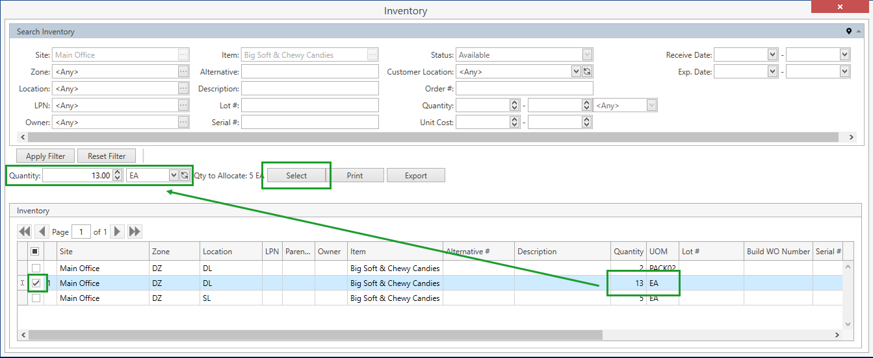Click in the Lot # search field
The width and height of the screenshot is (873, 358).
[309, 106]
